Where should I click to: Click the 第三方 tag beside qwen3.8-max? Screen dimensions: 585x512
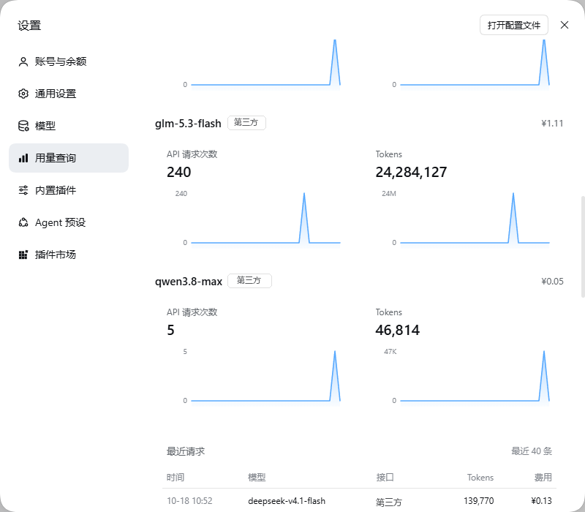coord(249,281)
